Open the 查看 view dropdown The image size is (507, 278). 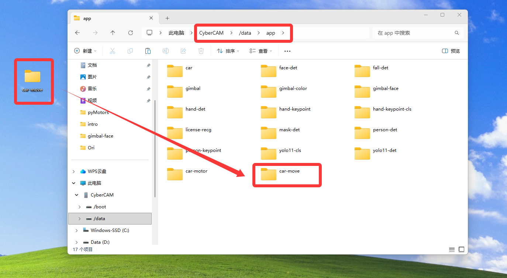point(261,51)
